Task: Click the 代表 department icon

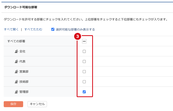Action: click(x=16, y=61)
